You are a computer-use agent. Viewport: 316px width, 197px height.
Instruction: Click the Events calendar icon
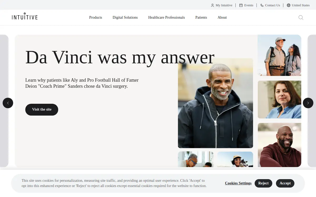coord(241,5)
